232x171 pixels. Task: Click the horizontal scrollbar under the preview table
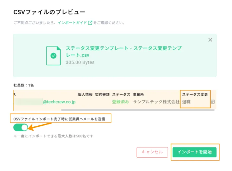[x=138, y=110]
